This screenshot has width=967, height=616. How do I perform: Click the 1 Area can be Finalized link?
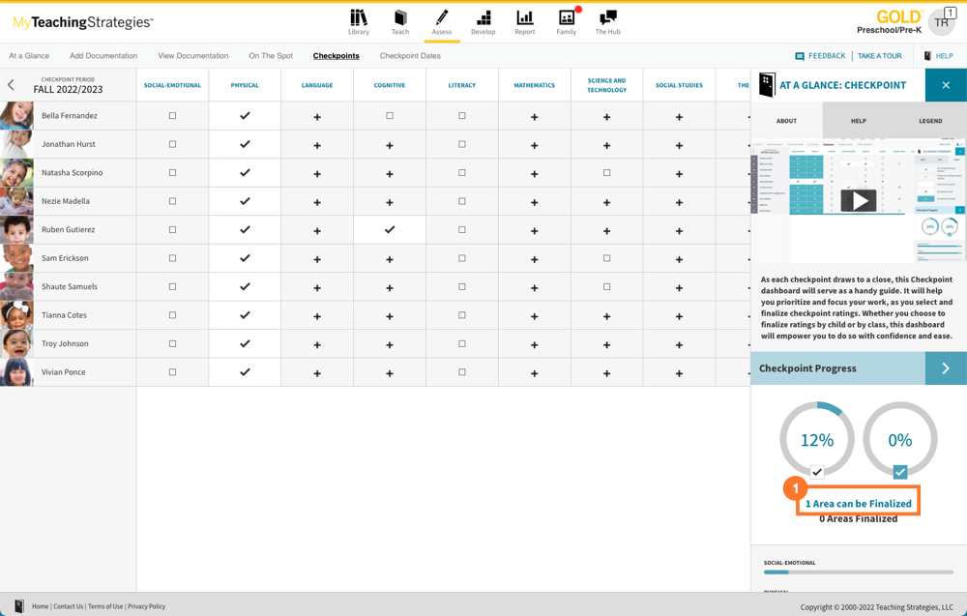tap(859, 503)
